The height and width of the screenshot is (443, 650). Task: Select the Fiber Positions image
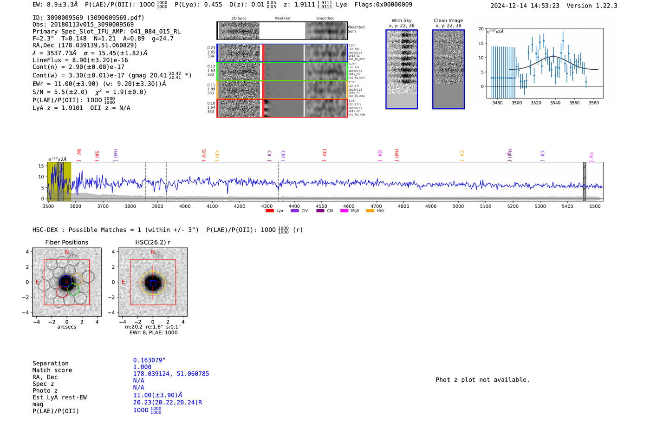67,282
